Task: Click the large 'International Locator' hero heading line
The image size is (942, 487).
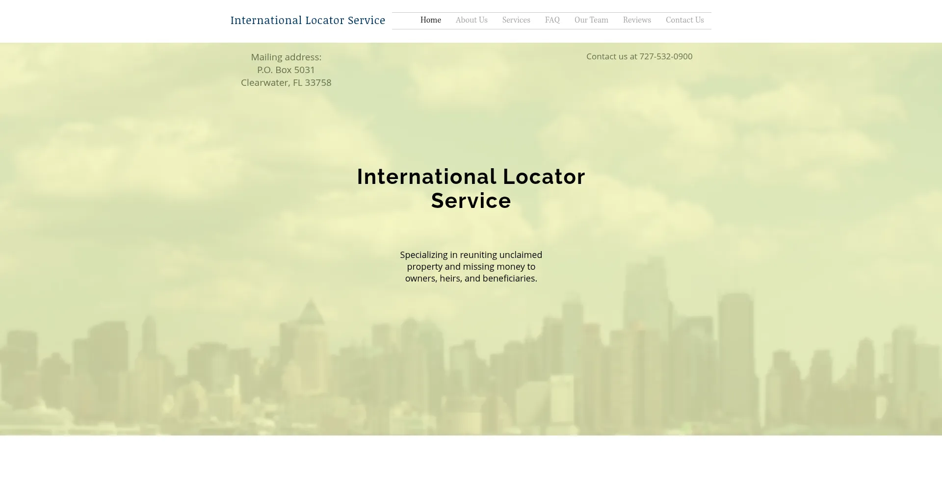Action: point(471,177)
